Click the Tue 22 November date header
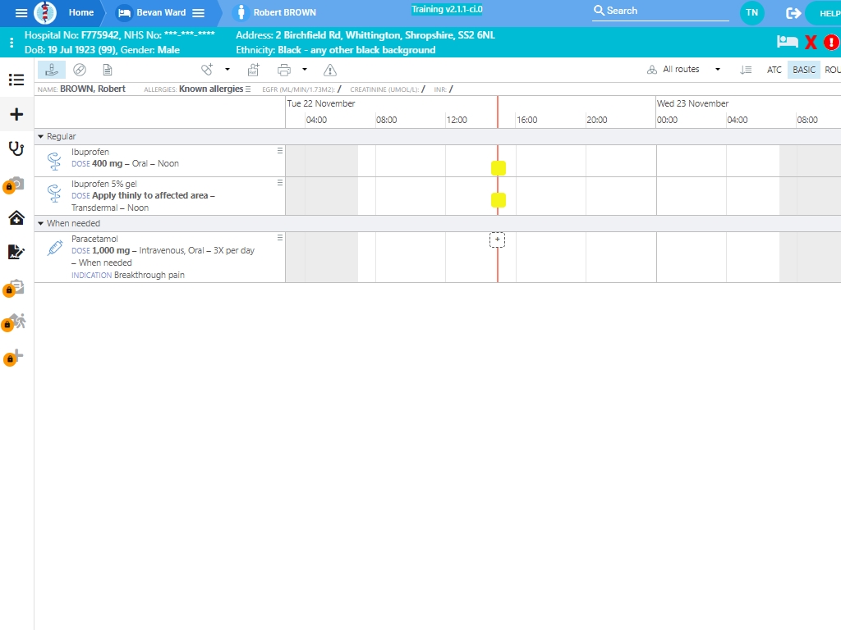Image resolution: width=841 pixels, height=630 pixels. (321, 103)
